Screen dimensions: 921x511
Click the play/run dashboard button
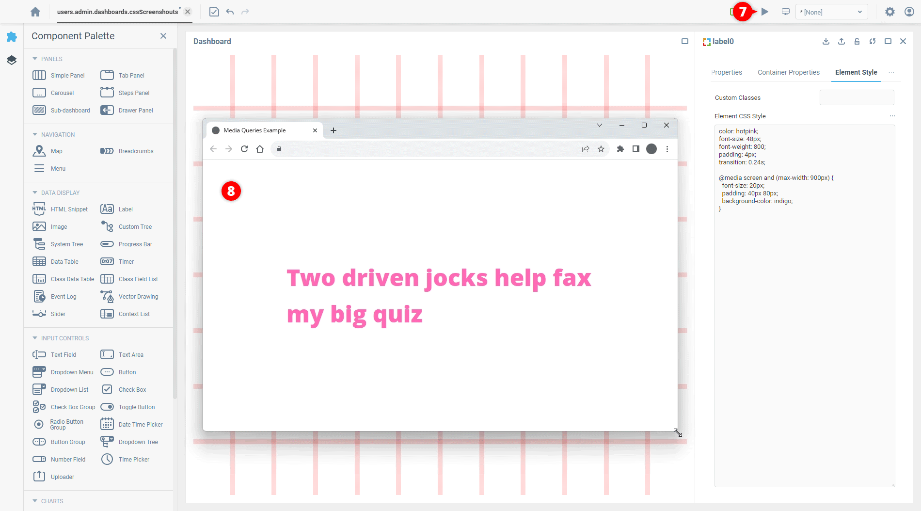click(765, 12)
